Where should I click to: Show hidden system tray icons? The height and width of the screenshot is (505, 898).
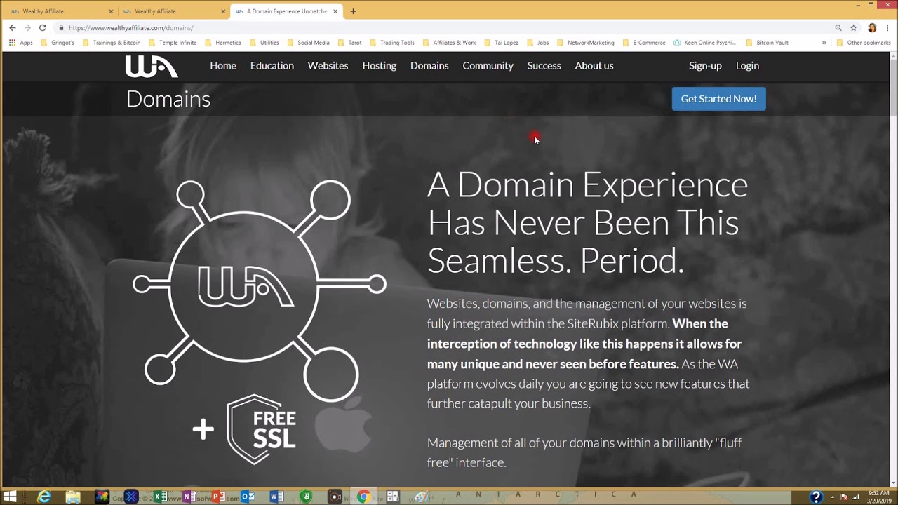click(832, 497)
